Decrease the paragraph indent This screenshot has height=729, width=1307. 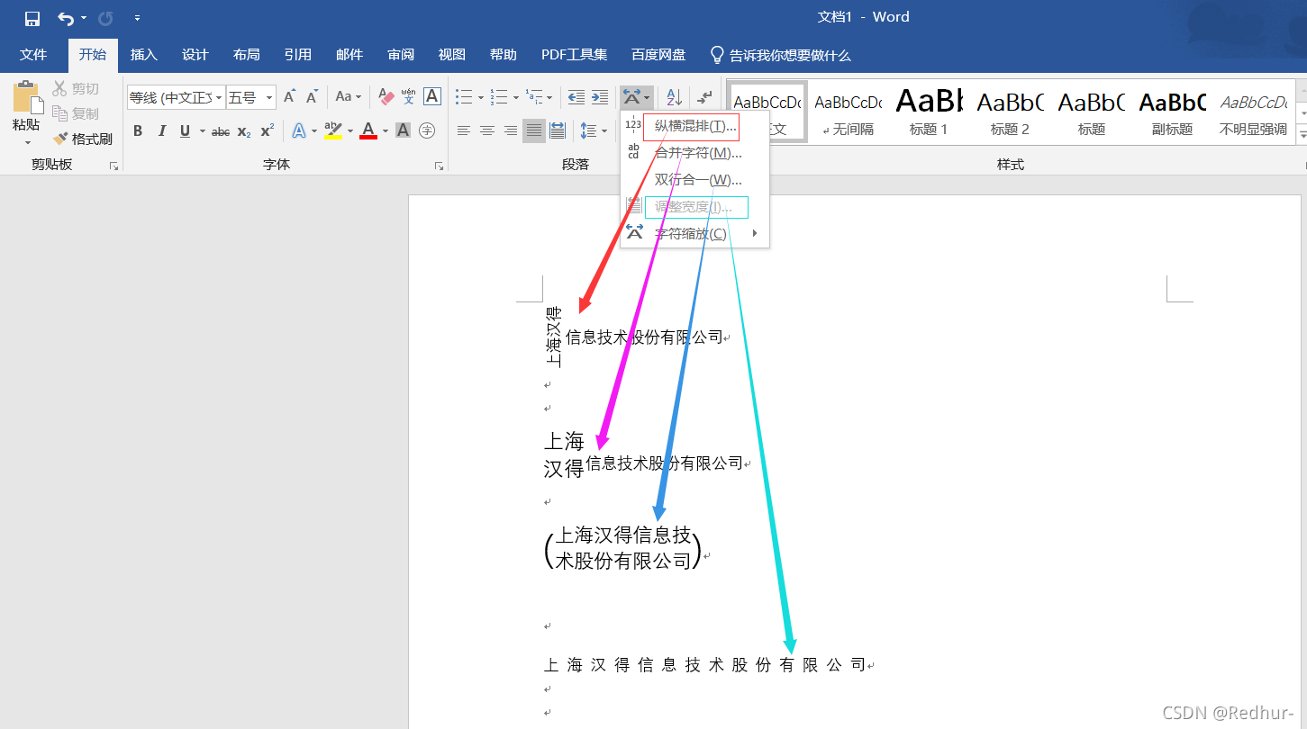[x=576, y=97]
